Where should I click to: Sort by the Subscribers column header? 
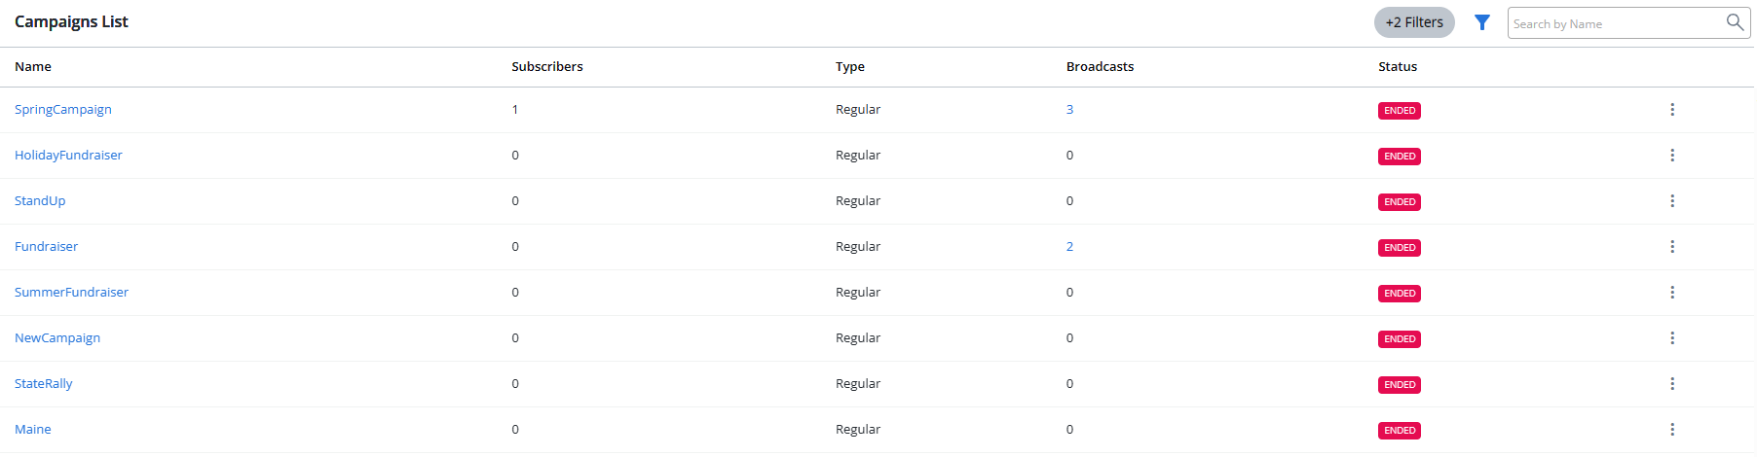pyautogui.click(x=547, y=67)
